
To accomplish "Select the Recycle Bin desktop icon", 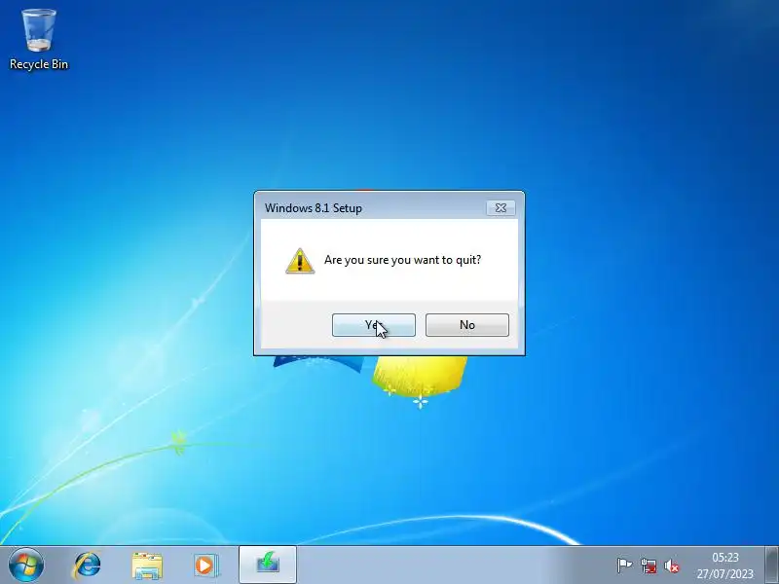I will [x=39, y=39].
